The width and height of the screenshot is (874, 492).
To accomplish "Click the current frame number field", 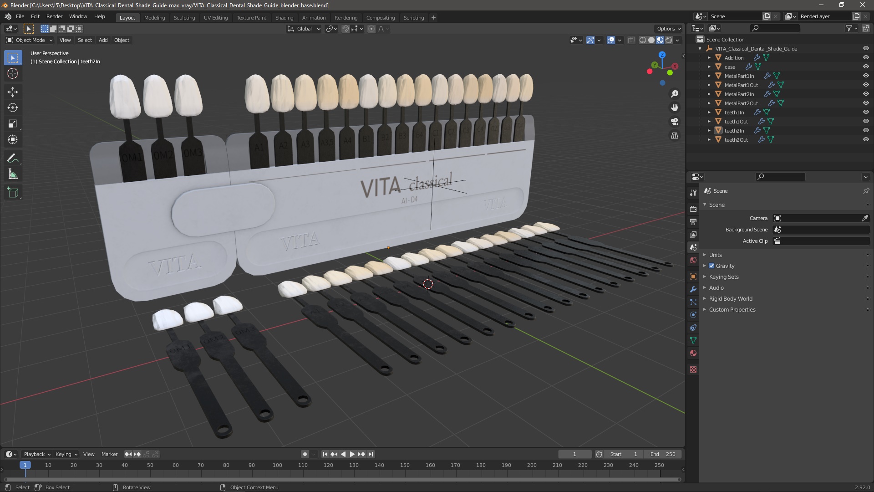I will click(574, 454).
